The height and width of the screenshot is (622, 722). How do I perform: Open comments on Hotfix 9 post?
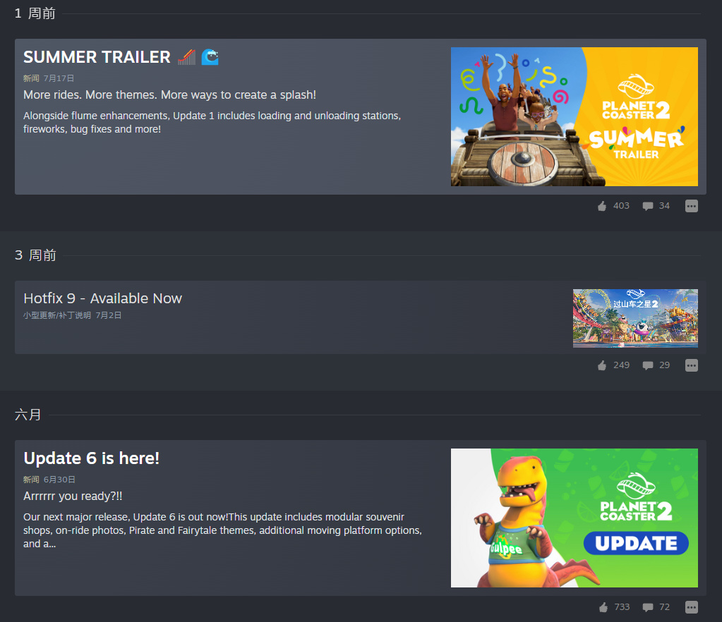(647, 366)
